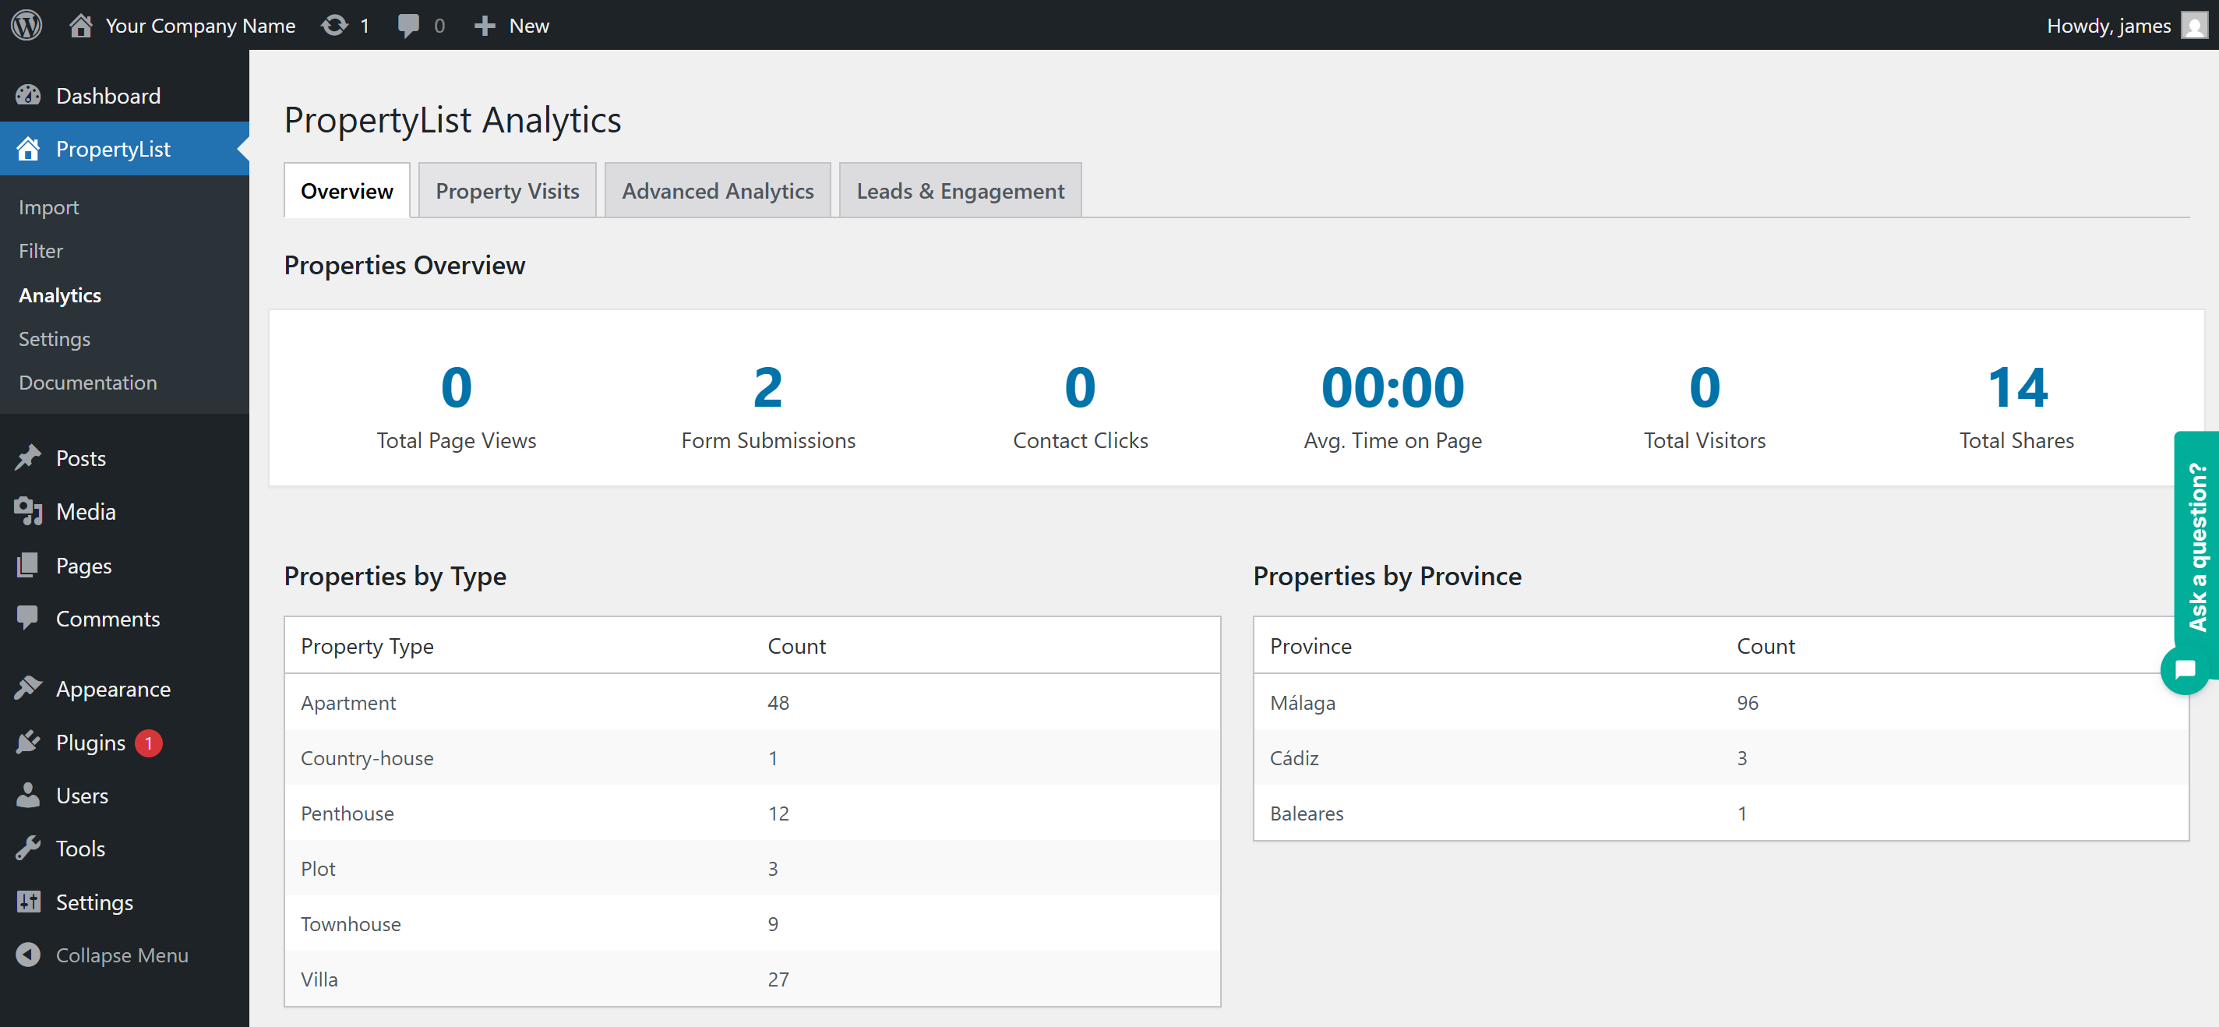Viewport: 2219px width, 1027px height.
Task: Open Plugins via the plugin icon
Action: click(x=28, y=742)
